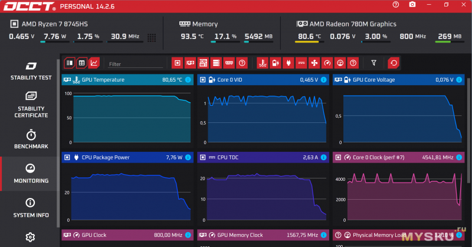Open CPU TDC info button

click(x=323, y=157)
